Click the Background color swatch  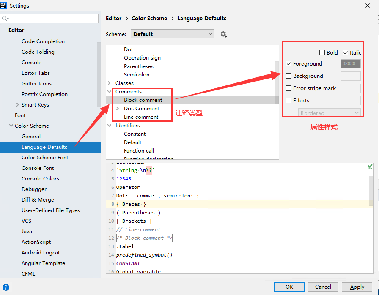[x=351, y=76]
